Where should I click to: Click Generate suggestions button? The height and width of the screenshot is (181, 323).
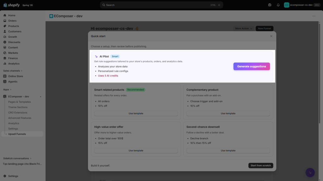tap(251, 66)
